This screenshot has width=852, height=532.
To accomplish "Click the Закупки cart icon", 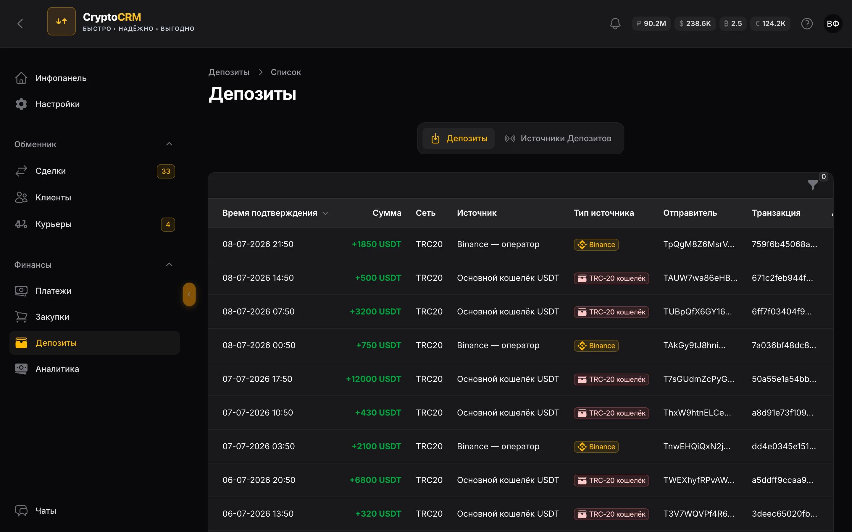I will point(21,317).
